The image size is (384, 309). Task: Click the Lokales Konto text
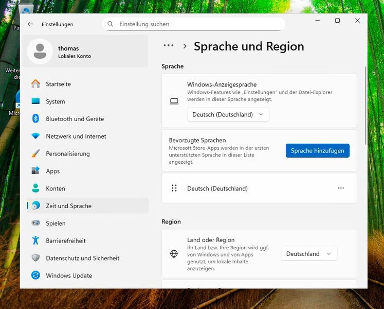click(75, 56)
